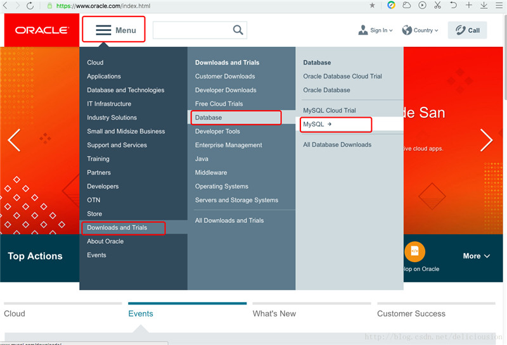Click the browser back arrow
This screenshot has width=507, height=345.
[x=5, y=6]
